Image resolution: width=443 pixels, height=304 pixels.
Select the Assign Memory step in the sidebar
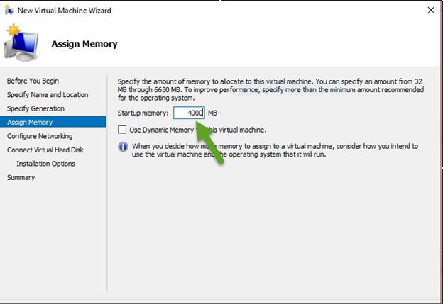pyautogui.click(x=30, y=123)
